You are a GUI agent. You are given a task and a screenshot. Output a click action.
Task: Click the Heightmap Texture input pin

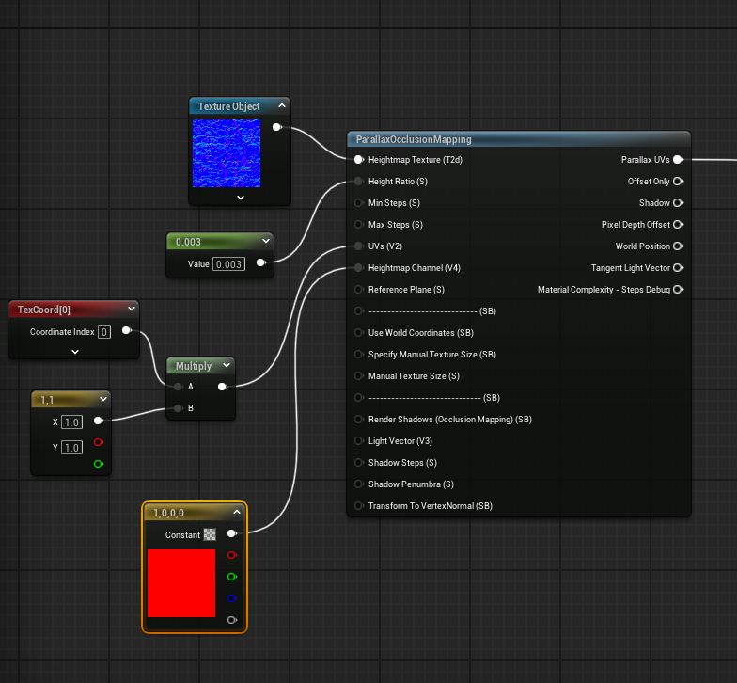coord(358,160)
